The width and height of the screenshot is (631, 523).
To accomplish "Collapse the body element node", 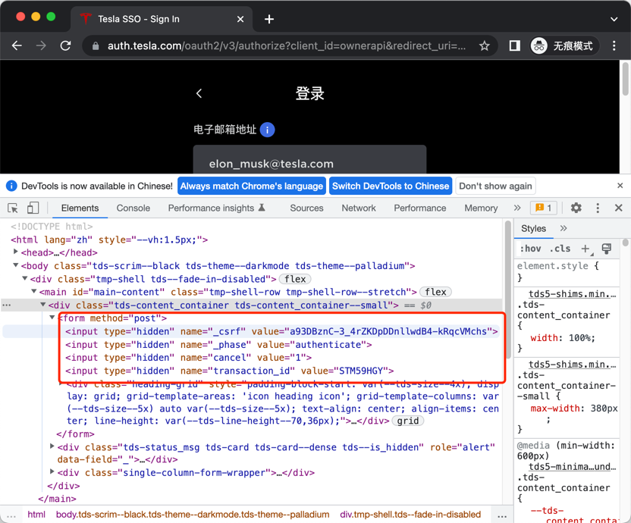I will point(16,265).
